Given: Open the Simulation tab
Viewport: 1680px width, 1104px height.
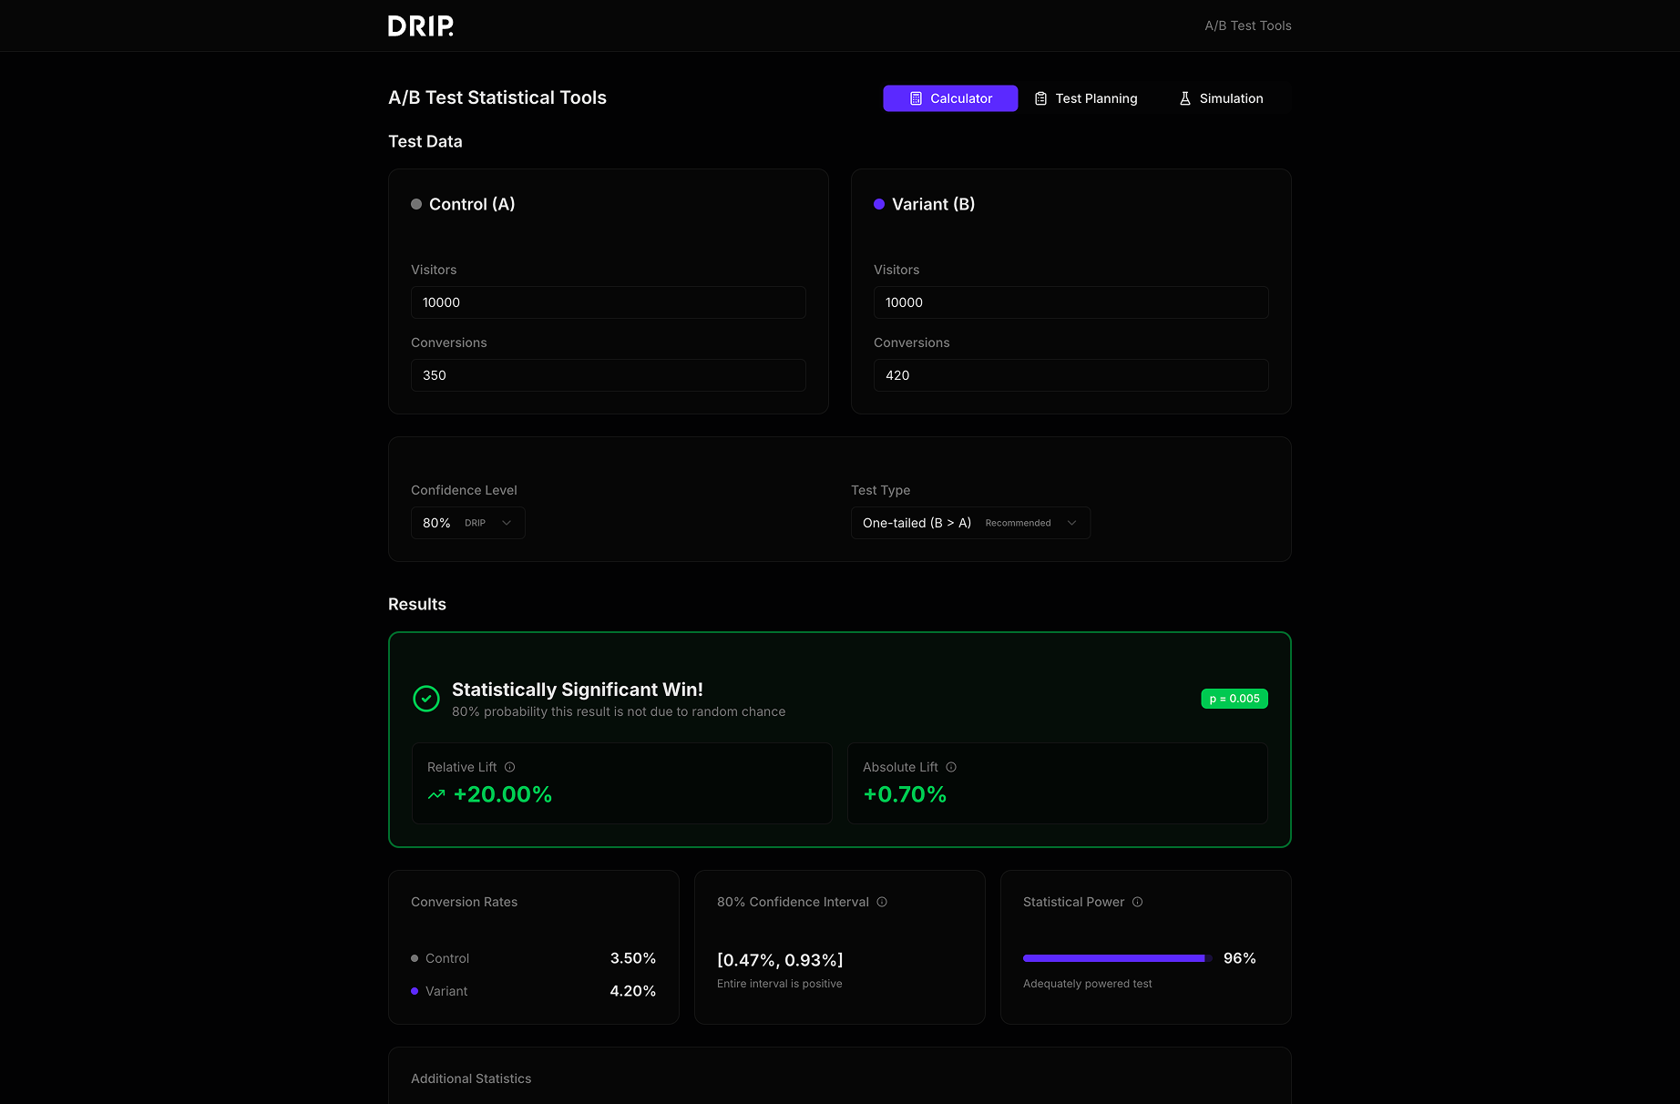Looking at the screenshot, I should (1221, 98).
